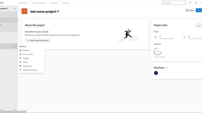Click the Builds succeeded label

(x=159, y=57)
